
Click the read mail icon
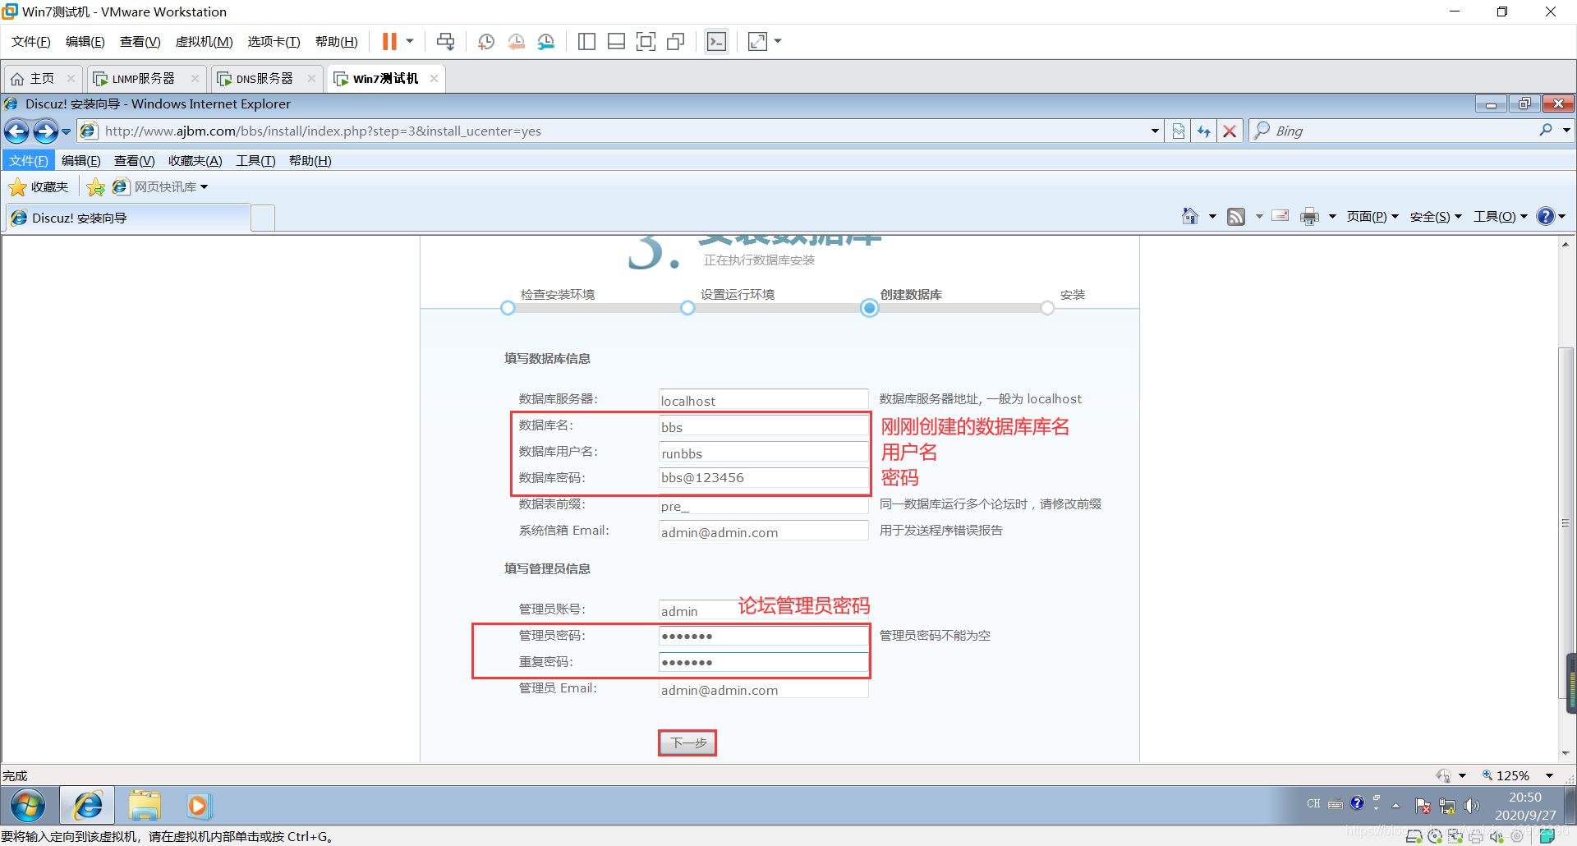click(1280, 216)
